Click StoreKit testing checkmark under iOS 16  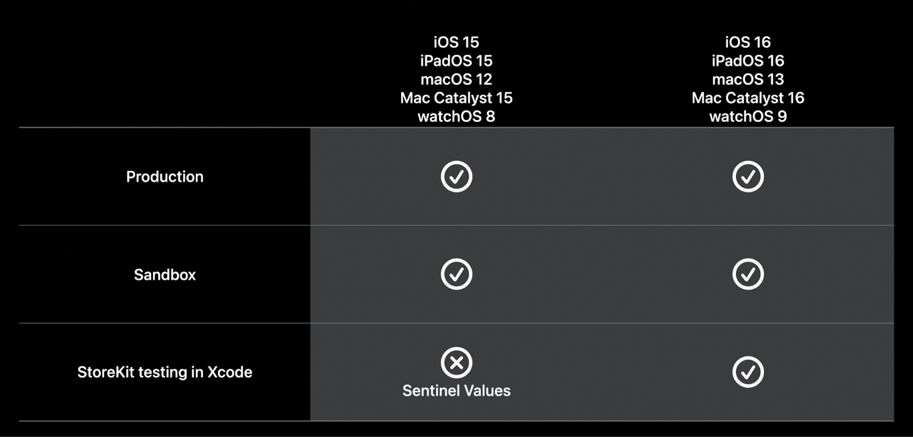click(748, 372)
